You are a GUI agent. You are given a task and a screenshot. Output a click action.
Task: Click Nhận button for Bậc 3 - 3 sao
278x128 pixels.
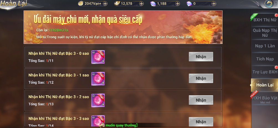(201, 122)
